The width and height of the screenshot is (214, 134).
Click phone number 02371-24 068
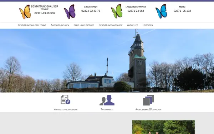pyautogui.click(x=136, y=11)
